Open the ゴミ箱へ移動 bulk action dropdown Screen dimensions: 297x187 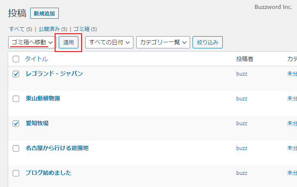click(31, 42)
